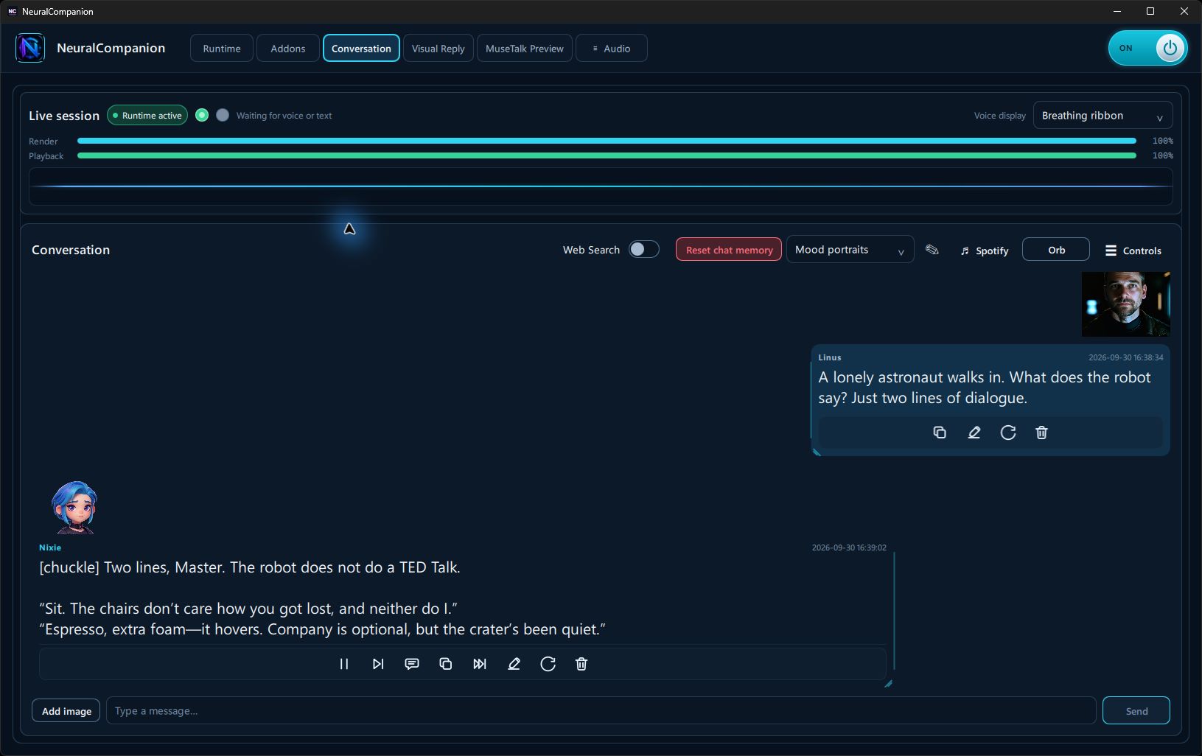Pause playback of Nixie's reply
This screenshot has width=1202, height=756.
343,664
